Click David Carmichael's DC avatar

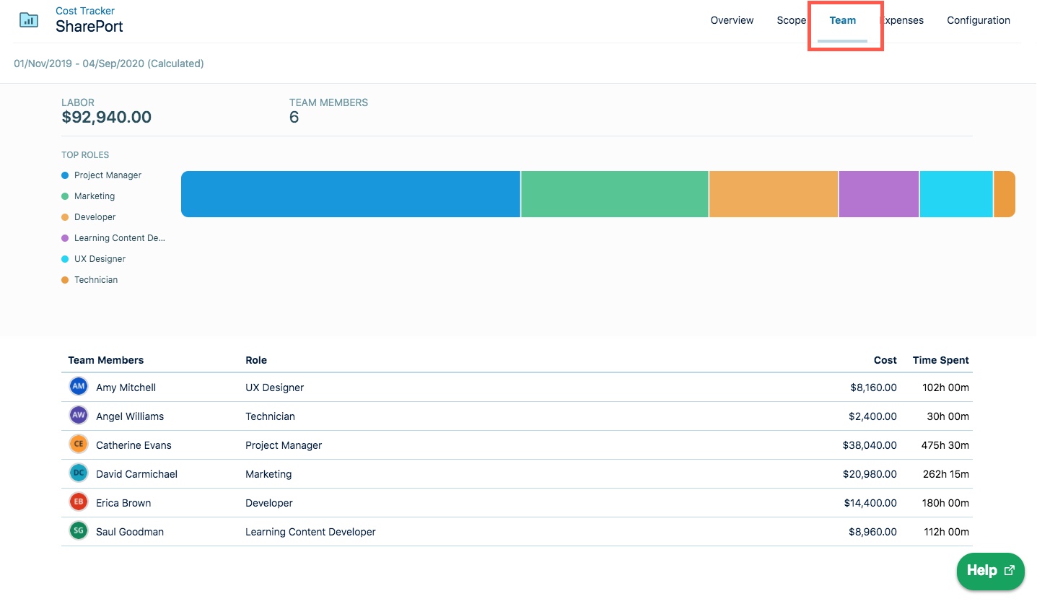coord(79,473)
